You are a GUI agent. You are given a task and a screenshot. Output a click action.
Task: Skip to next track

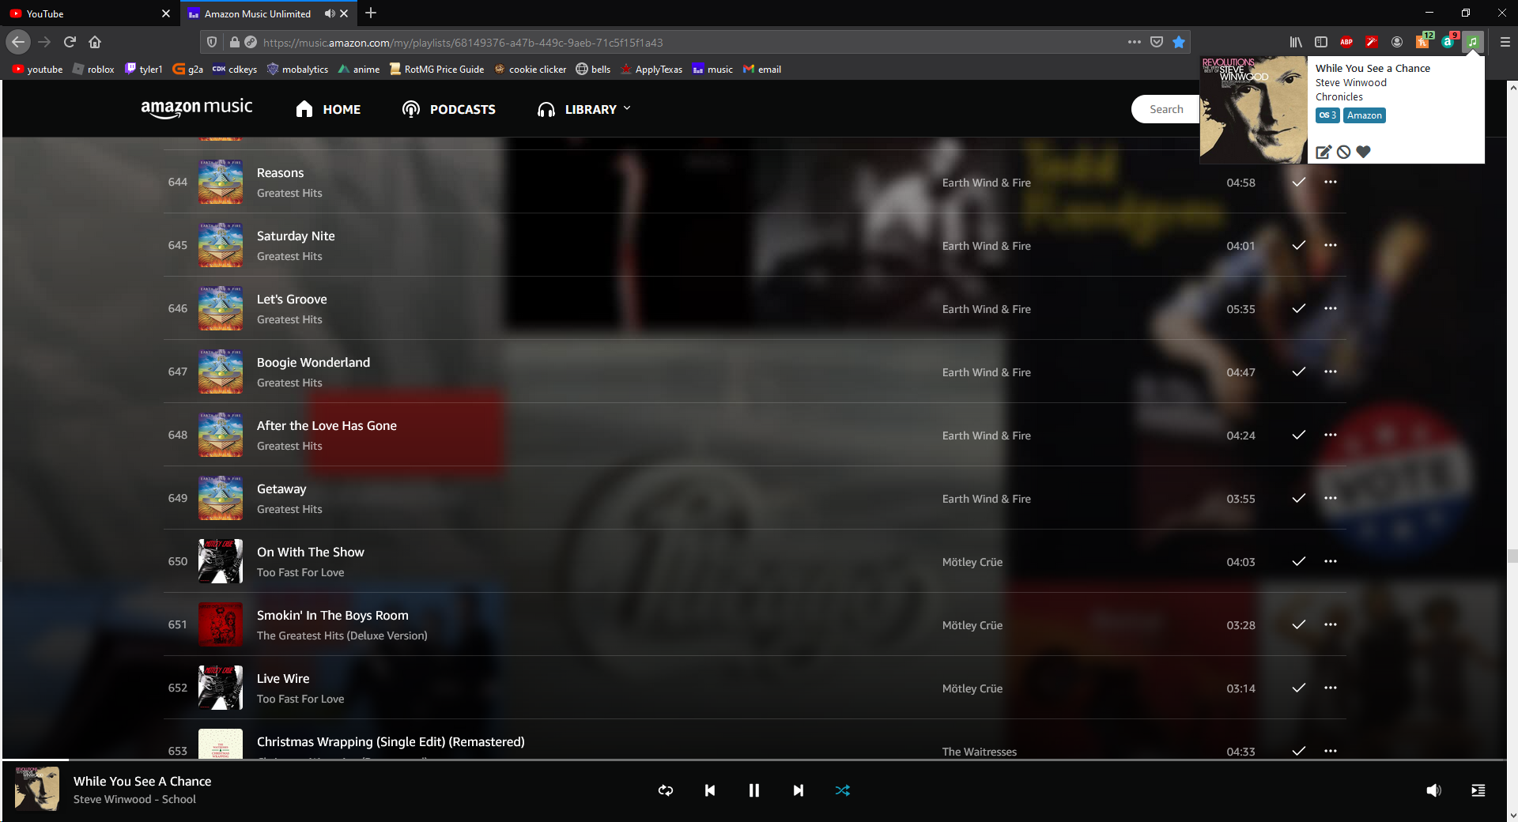click(x=799, y=790)
